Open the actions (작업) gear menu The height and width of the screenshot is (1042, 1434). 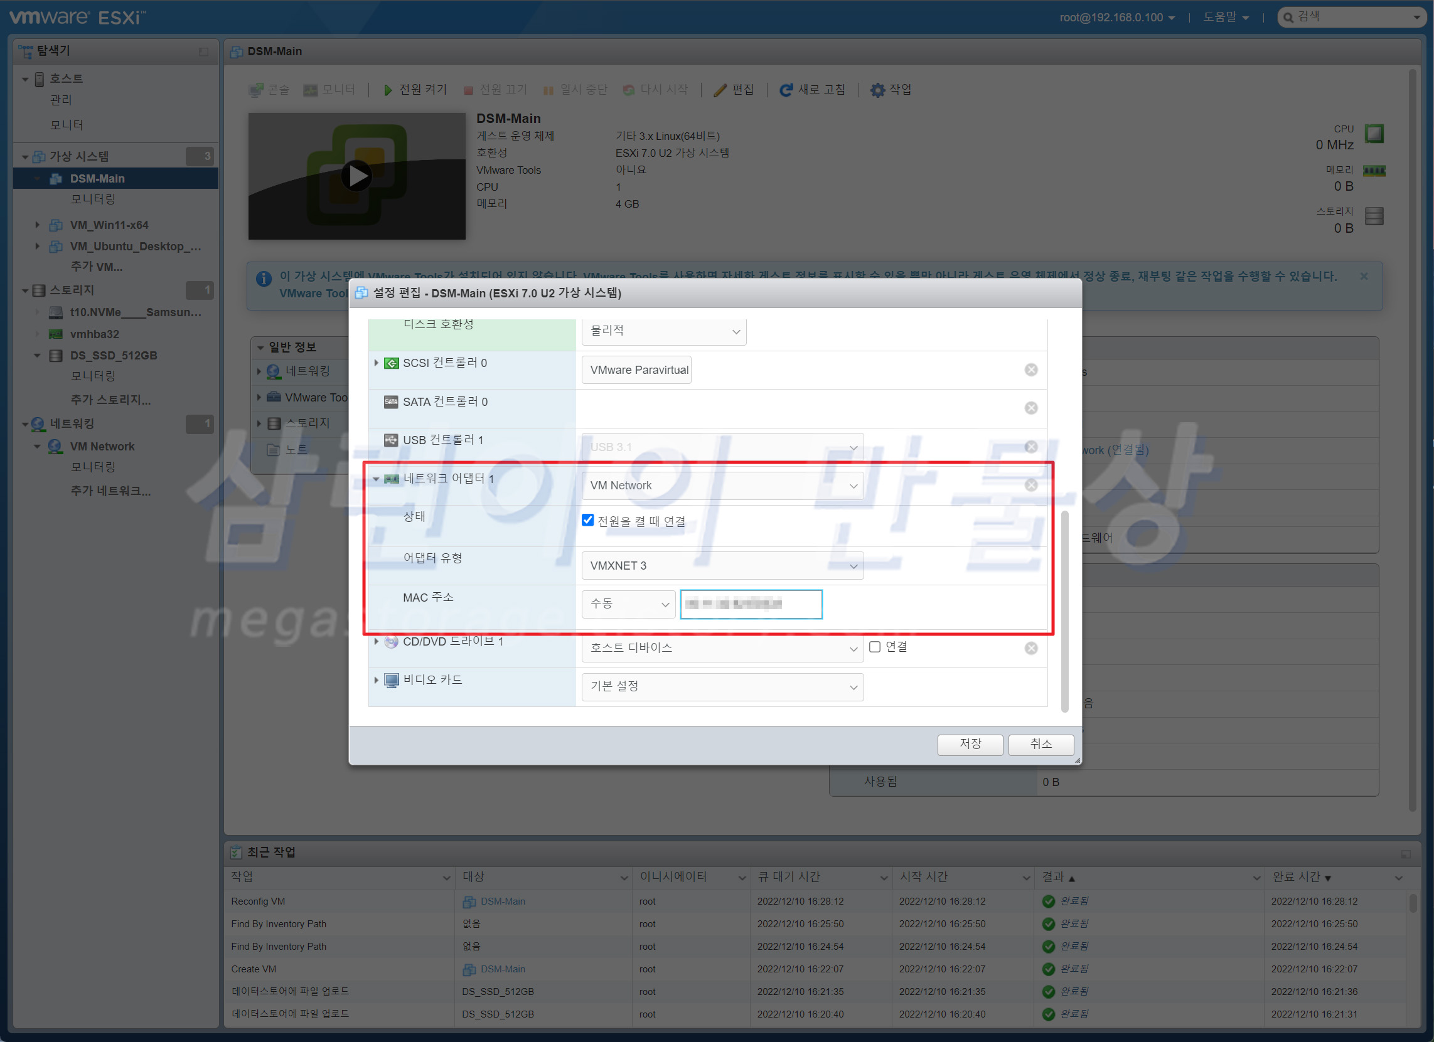[x=877, y=90]
